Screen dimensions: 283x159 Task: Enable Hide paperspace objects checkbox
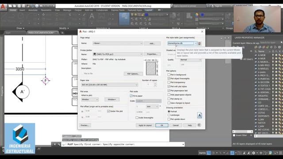pos(169,95)
